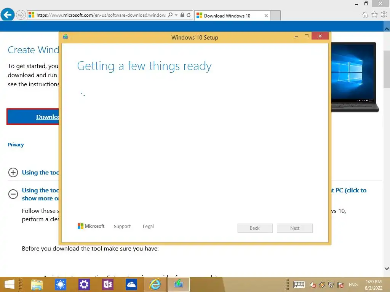Collapse the 'Using the tool' minus section

pos(13,194)
